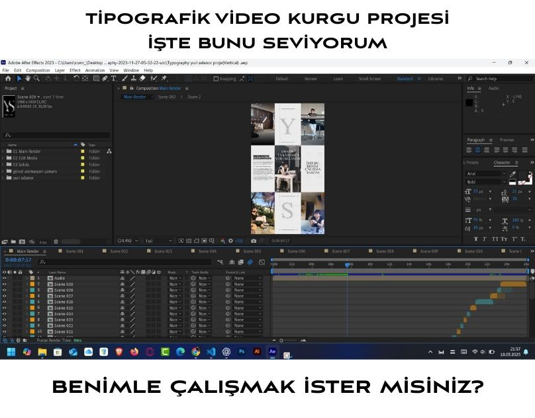Click the fill color swatch in Character

tap(522, 175)
